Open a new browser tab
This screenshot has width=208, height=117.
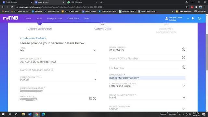point(101,2)
